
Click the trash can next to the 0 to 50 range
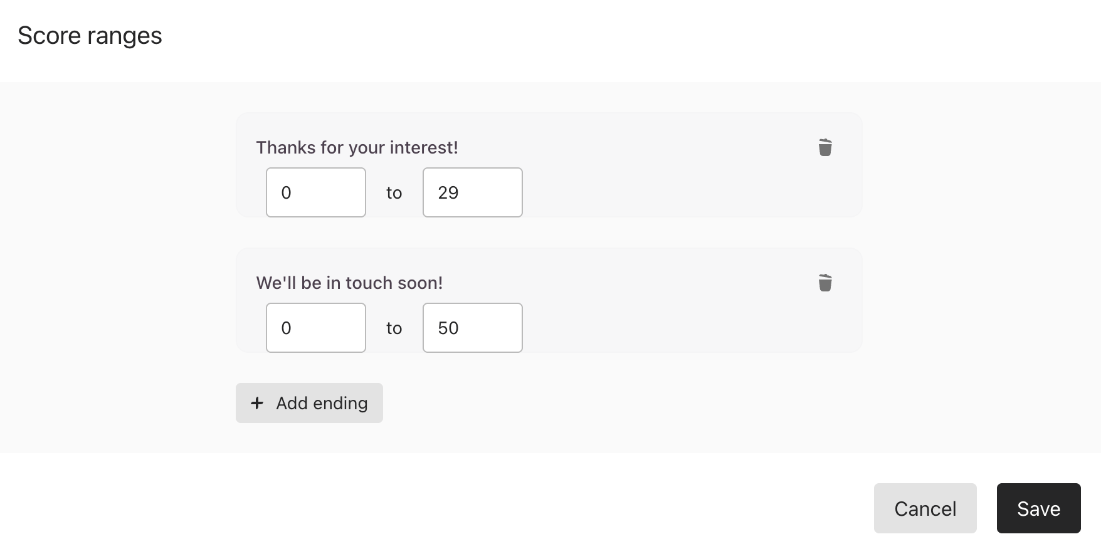(825, 283)
